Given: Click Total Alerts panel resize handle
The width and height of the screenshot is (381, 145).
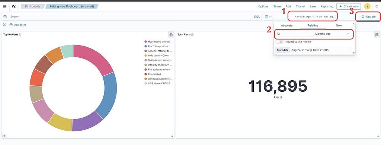Looking at the screenshot, I should (x=378, y=136).
